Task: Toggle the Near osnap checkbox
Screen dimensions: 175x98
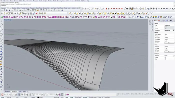Action: tap(123, 94)
